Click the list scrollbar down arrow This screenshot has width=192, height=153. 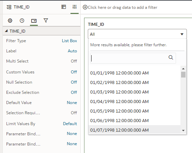[183, 131]
